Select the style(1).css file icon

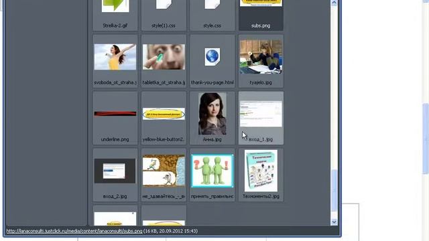tap(164, 5)
